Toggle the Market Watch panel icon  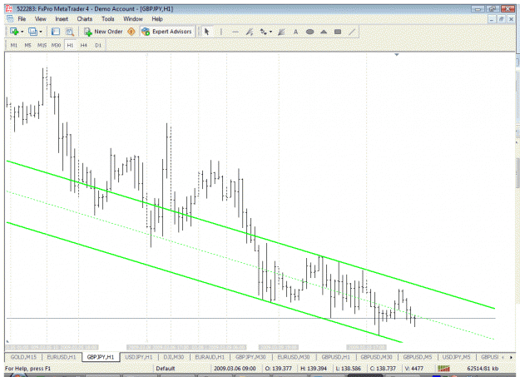tap(56, 32)
